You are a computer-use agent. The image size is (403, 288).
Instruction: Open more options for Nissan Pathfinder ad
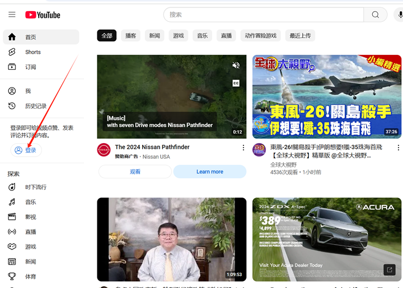[x=243, y=148]
